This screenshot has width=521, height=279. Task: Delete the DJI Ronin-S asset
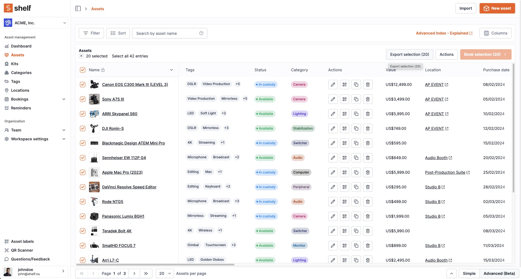[368, 128]
